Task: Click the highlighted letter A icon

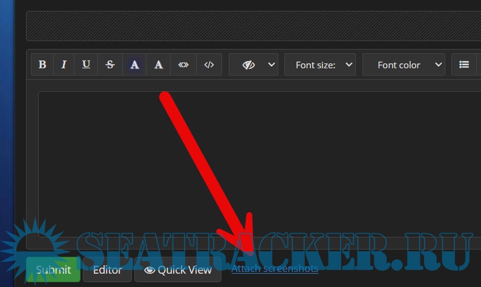Action: tap(134, 65)
